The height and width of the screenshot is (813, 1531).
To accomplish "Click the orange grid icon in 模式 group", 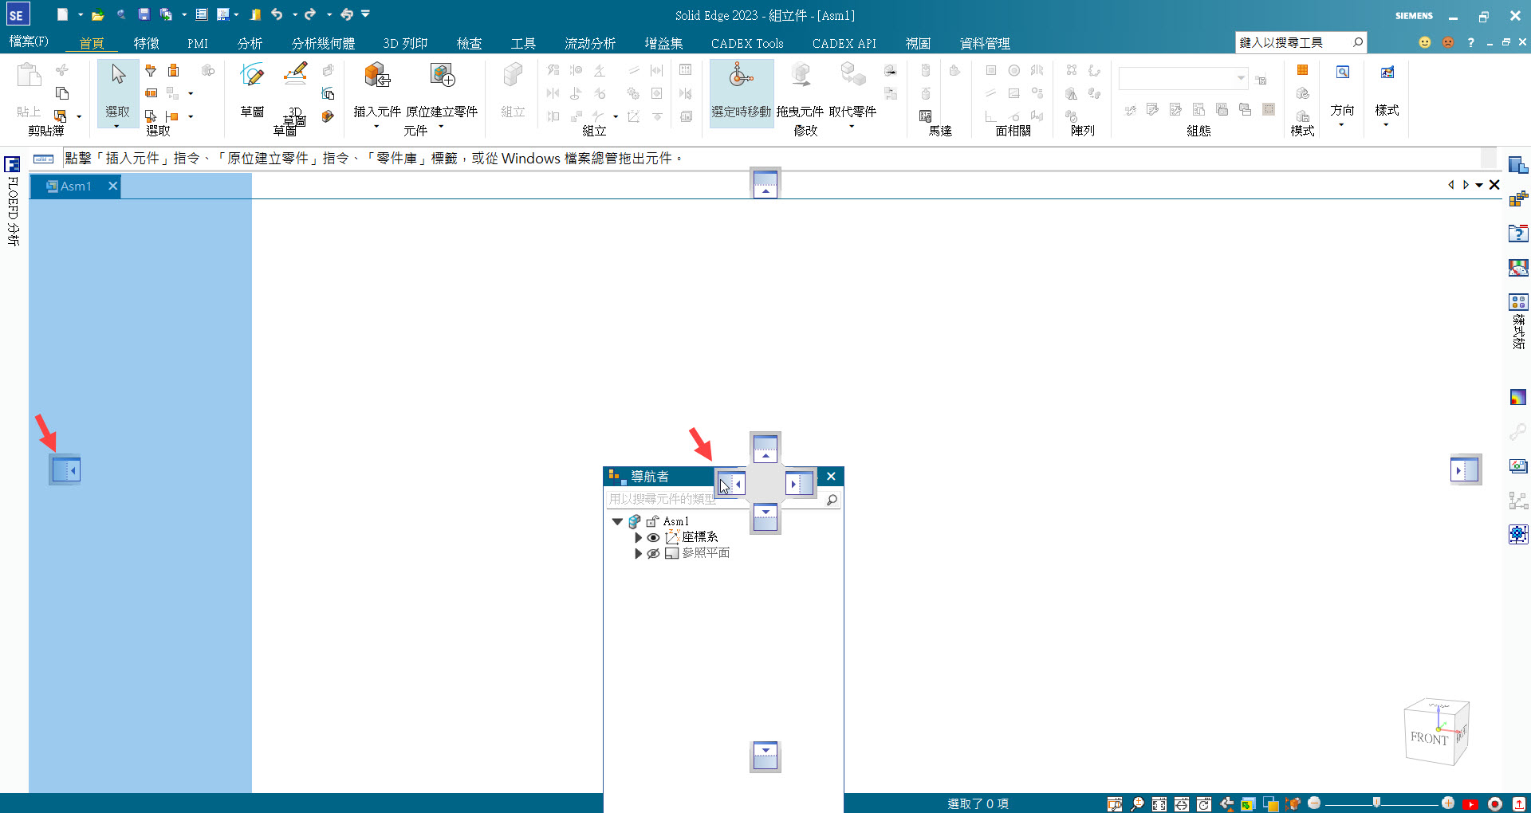I will point(1303,70).
